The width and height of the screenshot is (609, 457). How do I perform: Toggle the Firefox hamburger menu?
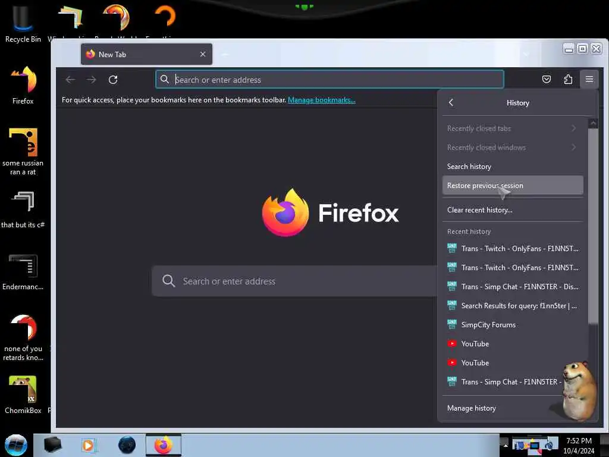(x=589, y=79)
